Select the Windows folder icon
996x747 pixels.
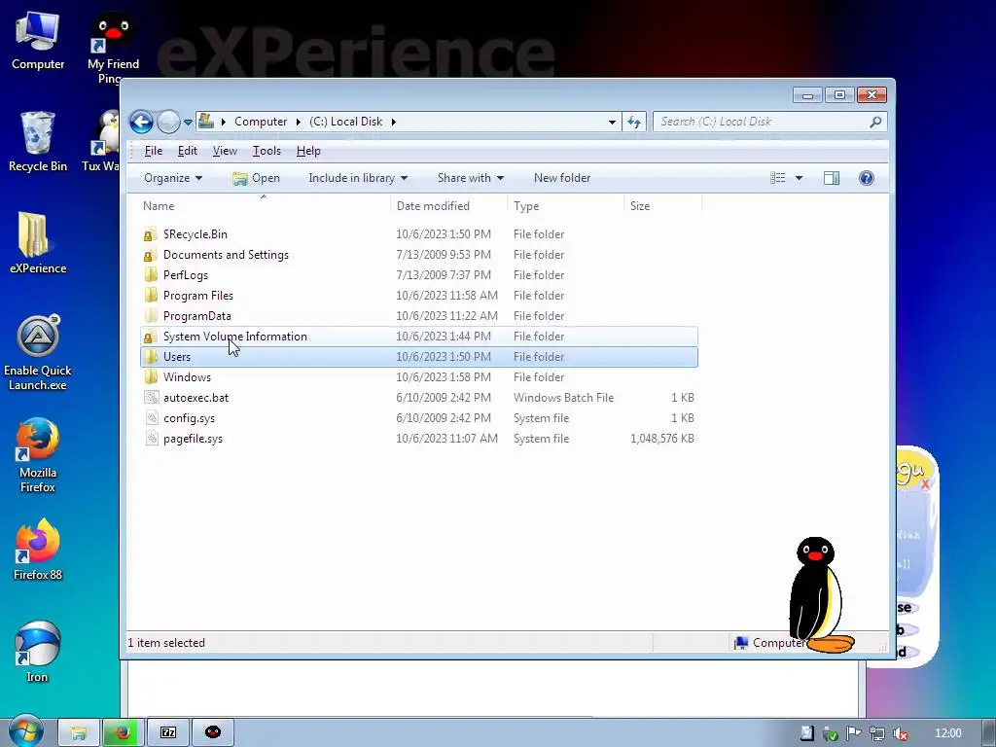[x=151, y=377]
